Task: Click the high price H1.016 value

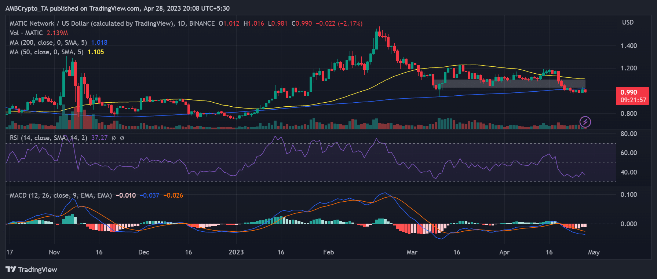Action: tap(254, 23)
